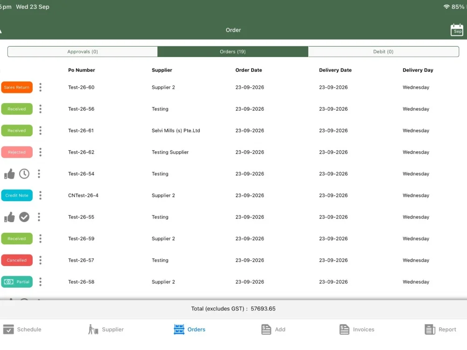The width and height of the screenshot is (467, 350).
Task: Tap thumbs-up icon for Test-26-55
Action: click(x=9, y=217)
